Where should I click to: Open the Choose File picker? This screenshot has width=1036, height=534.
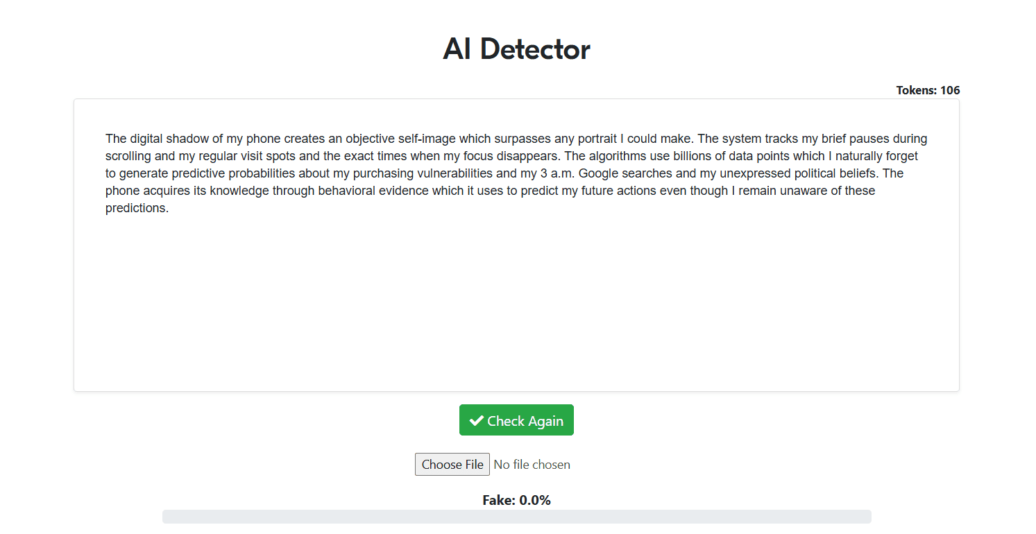pos(452,465)
